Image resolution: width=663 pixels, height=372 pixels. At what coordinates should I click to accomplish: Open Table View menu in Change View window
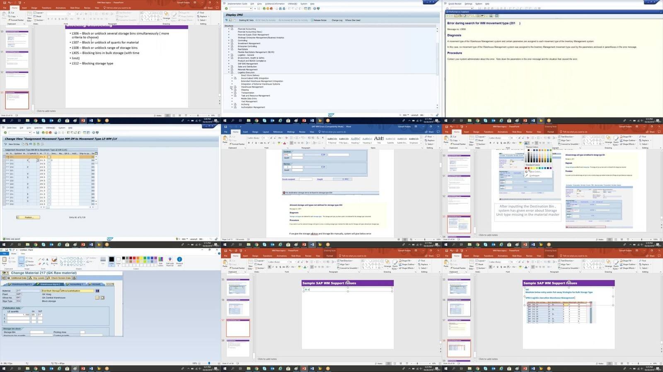11,128
